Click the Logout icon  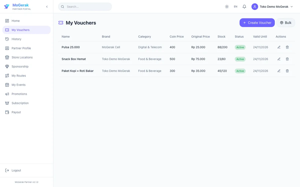click(7, 170)
